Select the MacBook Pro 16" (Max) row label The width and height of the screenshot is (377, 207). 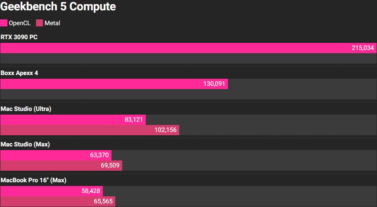tap(33, 180)
